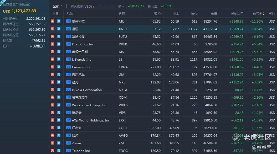This screenshot has height=154, width=277.
Task: Click the 交易 column header
Action: pos(55,14)
